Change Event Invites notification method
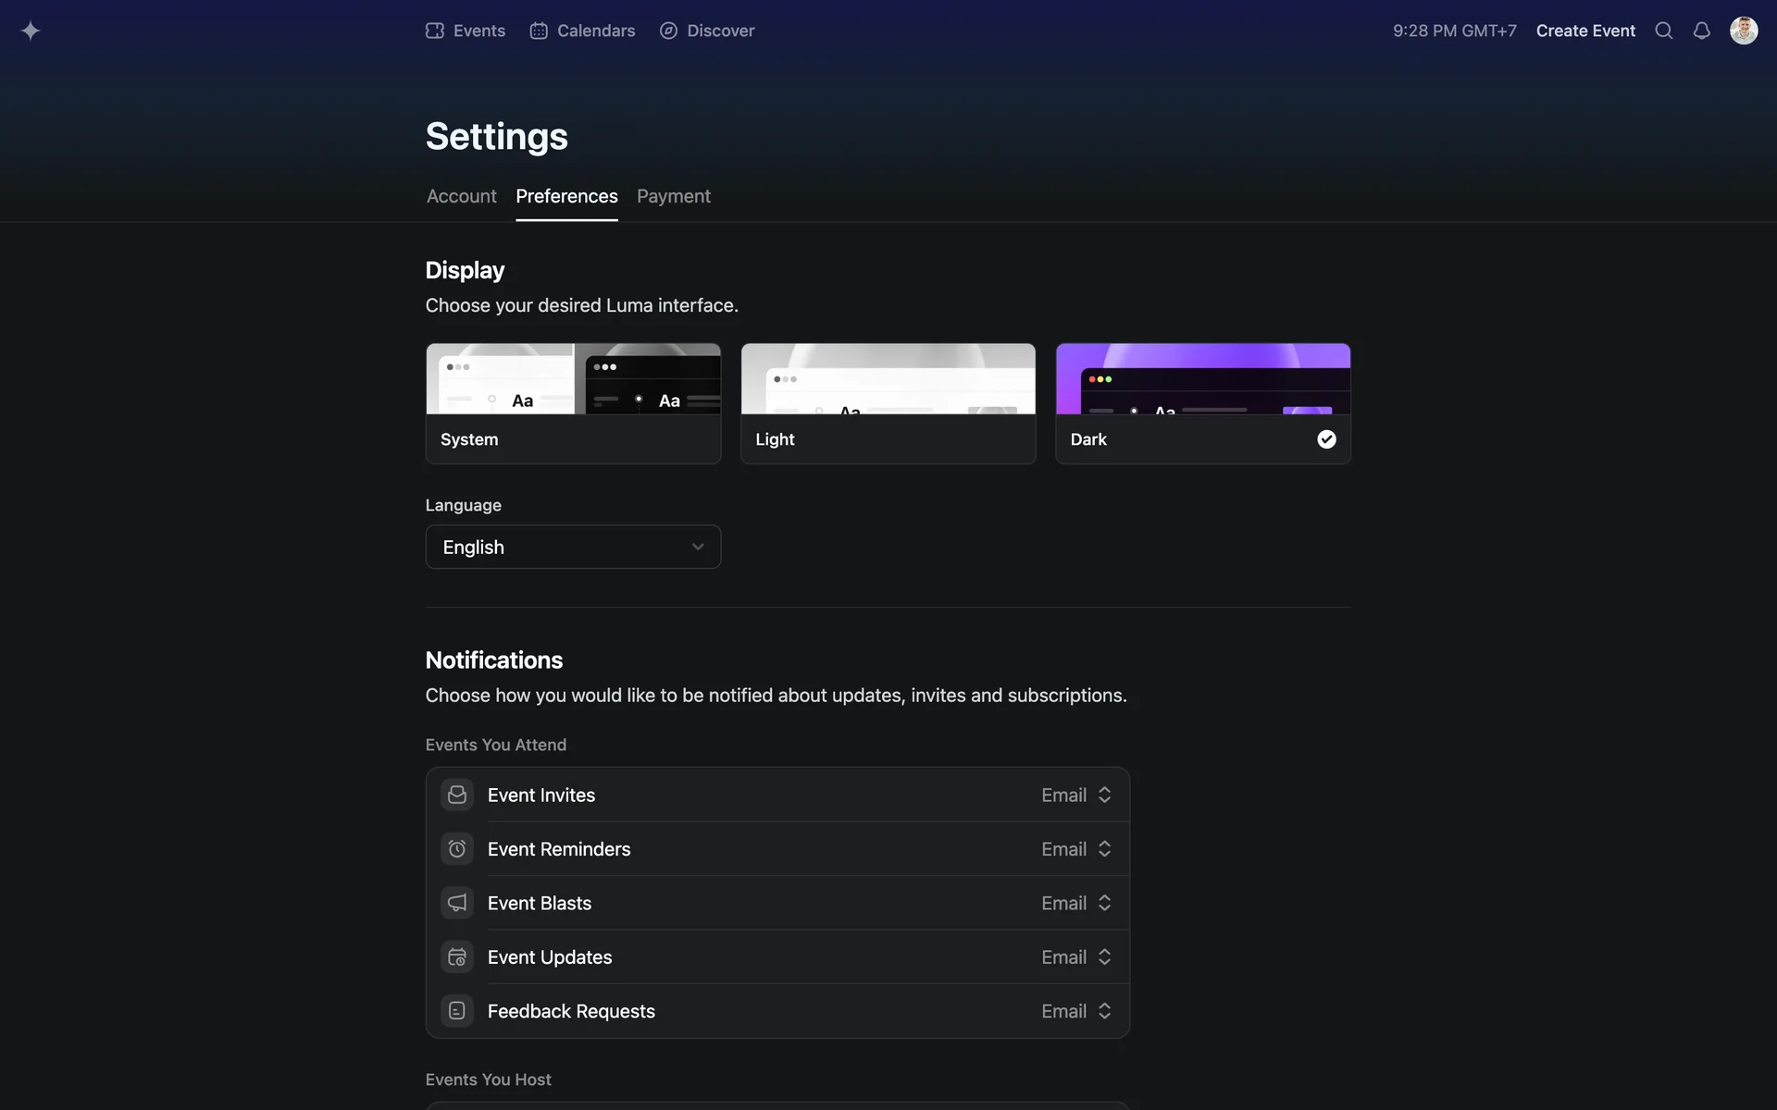The image size is (1777, 1110). tap(1075, 795)
